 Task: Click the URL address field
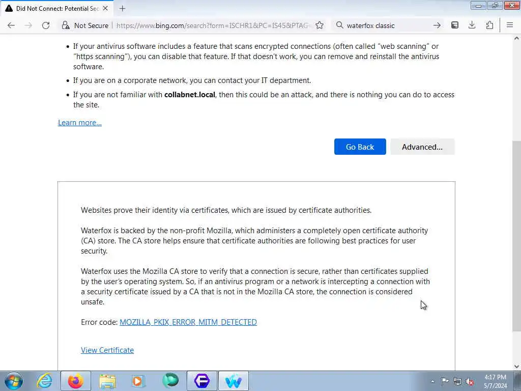pyautogui.click(x=214, y=25)
